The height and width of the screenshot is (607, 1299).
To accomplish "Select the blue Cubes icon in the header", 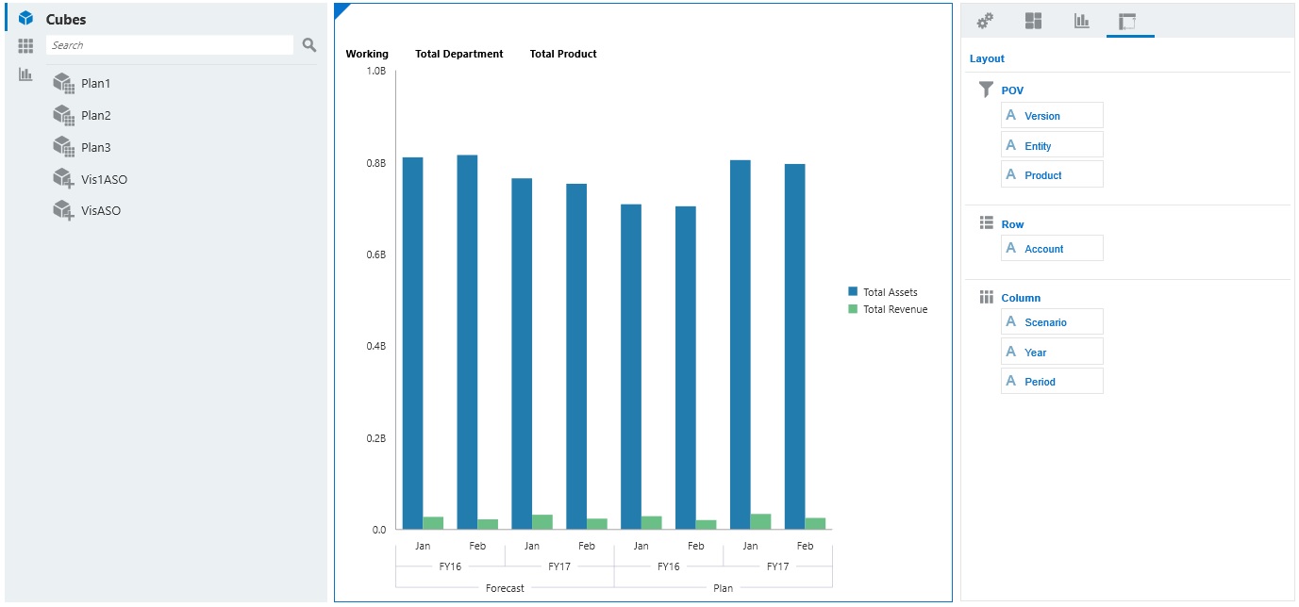I will (x=24, y=18).
